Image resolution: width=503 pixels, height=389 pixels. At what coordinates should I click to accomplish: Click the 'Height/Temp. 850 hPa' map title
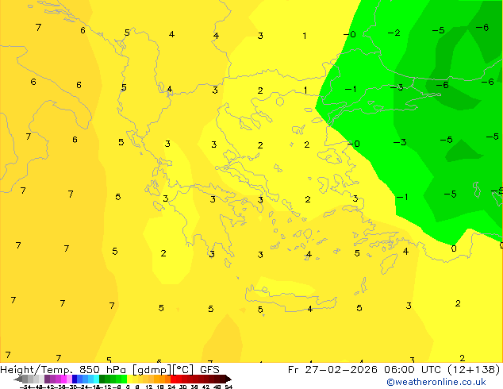pos(65,370)
